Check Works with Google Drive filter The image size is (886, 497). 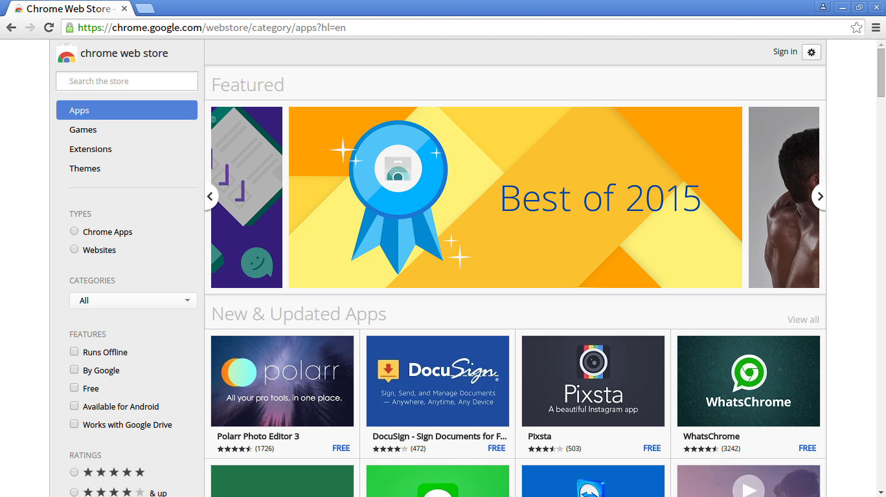(x=74, y=424)
